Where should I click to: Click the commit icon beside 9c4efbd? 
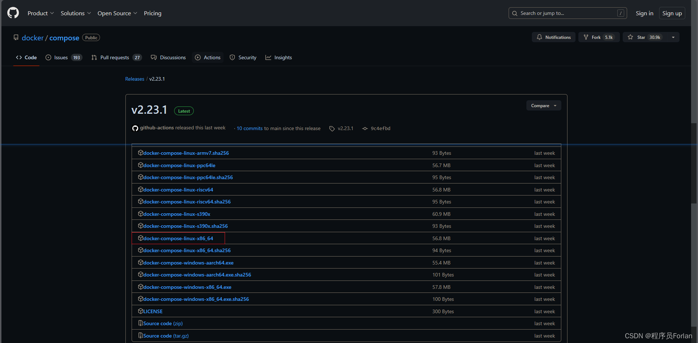[x=365, y=129]
